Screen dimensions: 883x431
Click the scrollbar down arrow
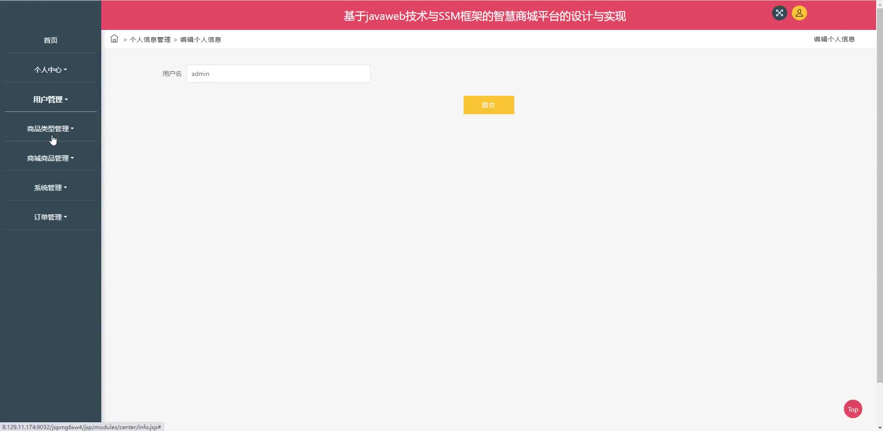click(x=879, y=427)
